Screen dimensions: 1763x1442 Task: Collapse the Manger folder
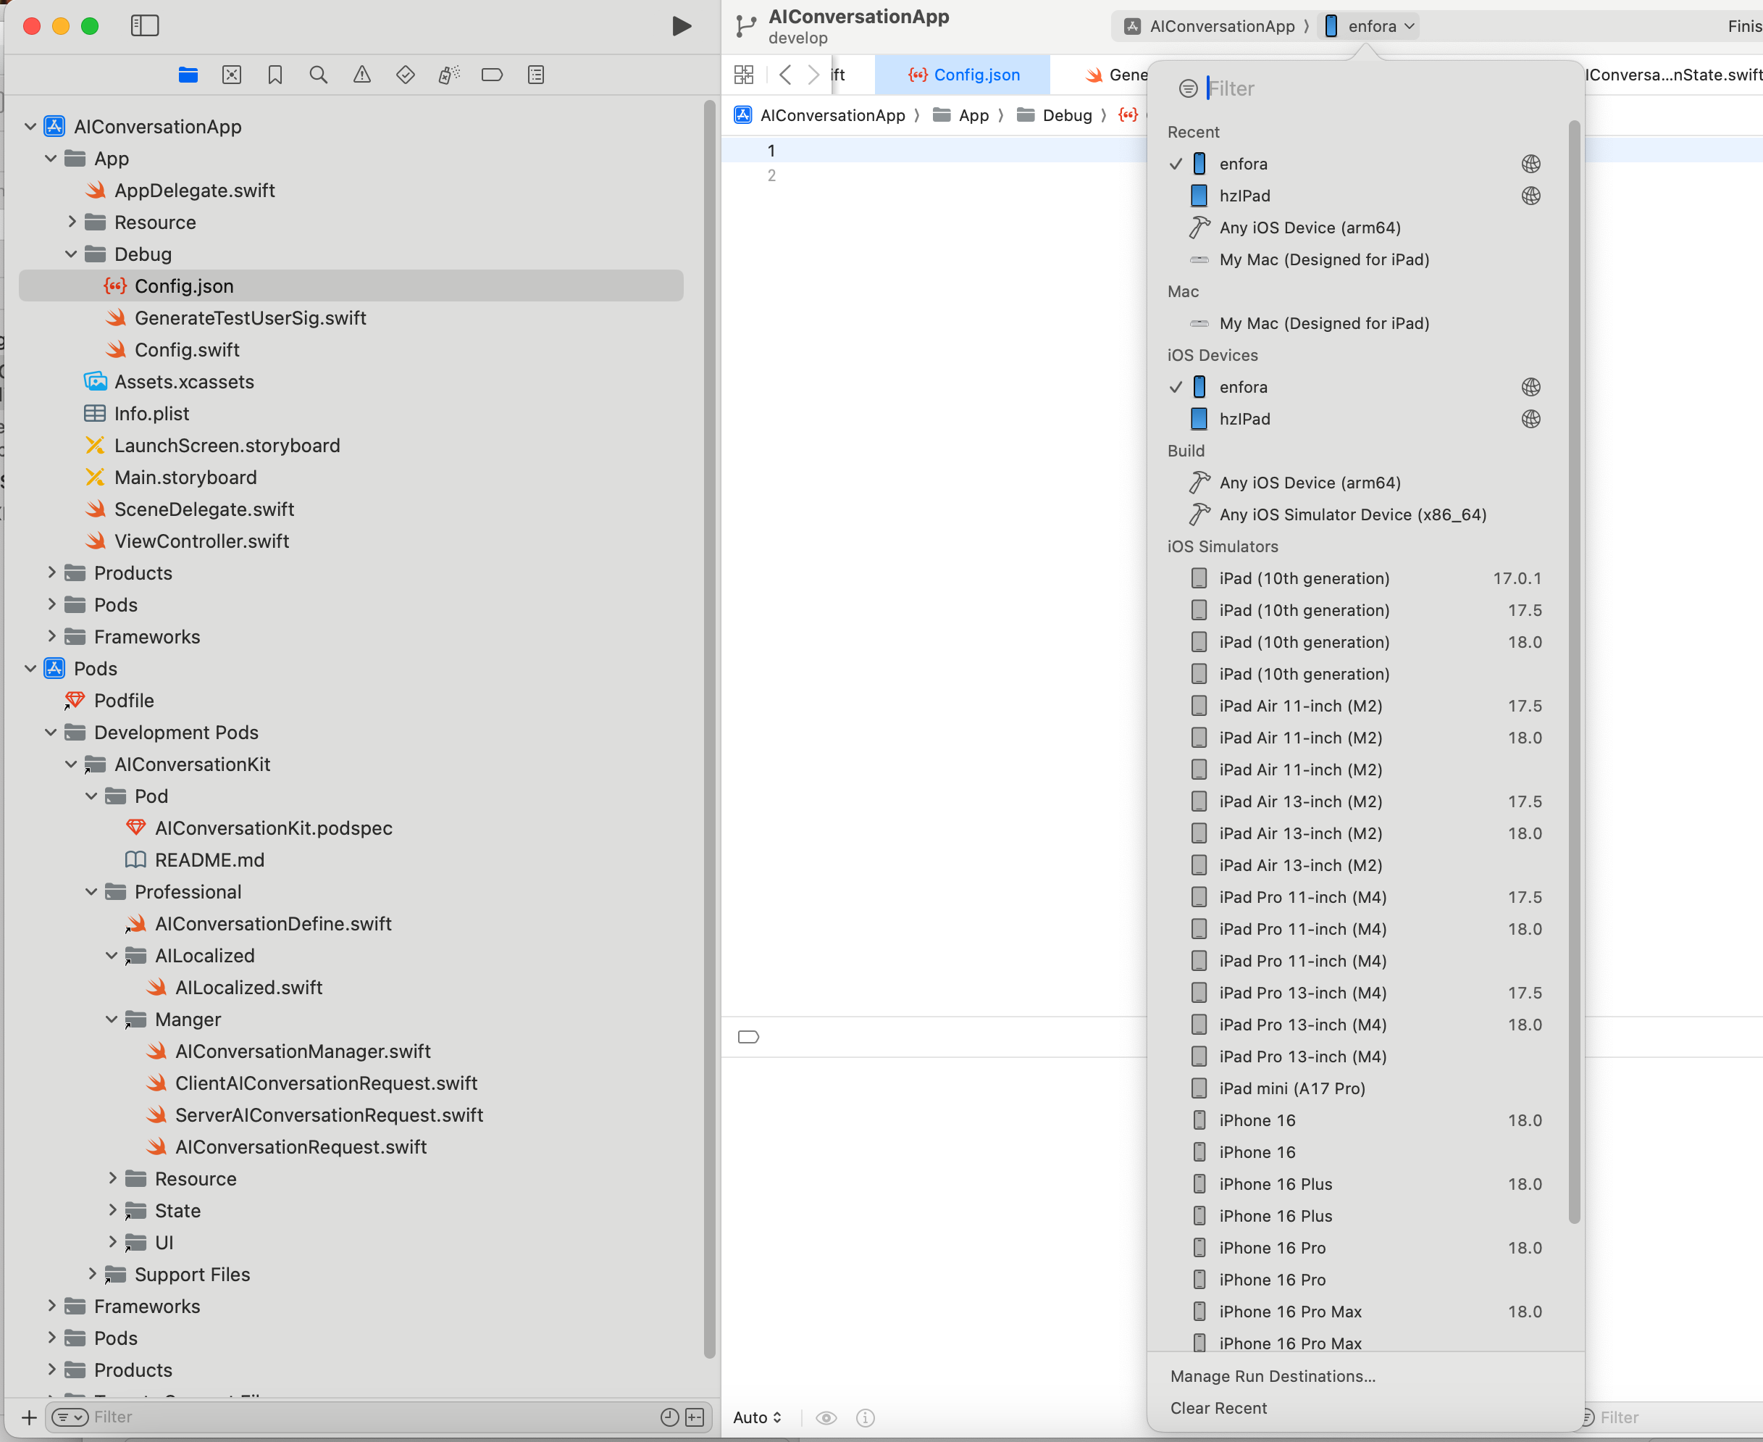(112, 1018)
